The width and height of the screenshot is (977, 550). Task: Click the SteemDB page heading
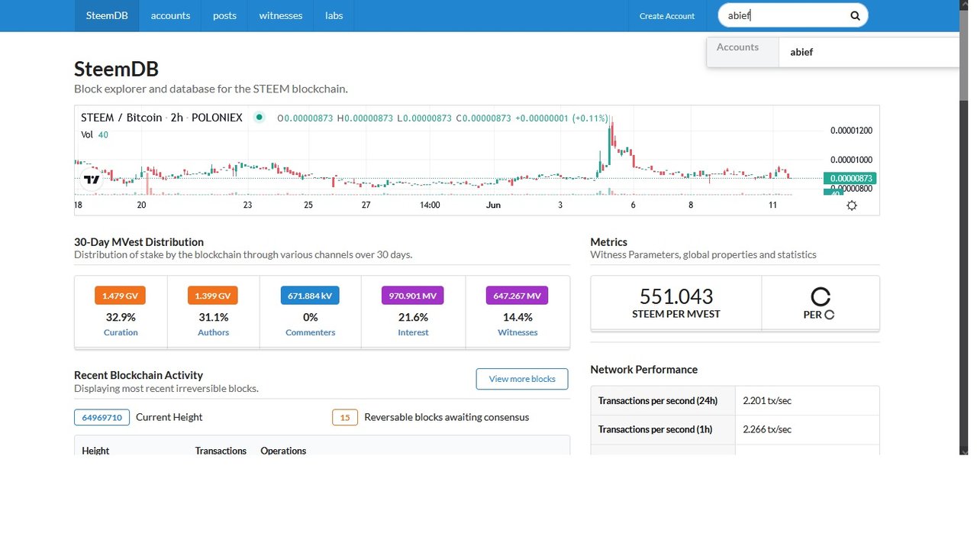[x=116, y=69]
